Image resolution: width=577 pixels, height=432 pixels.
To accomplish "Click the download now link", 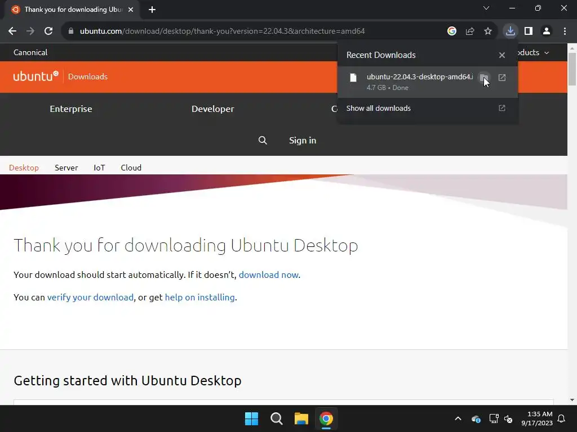I will (x=269, y=274).
